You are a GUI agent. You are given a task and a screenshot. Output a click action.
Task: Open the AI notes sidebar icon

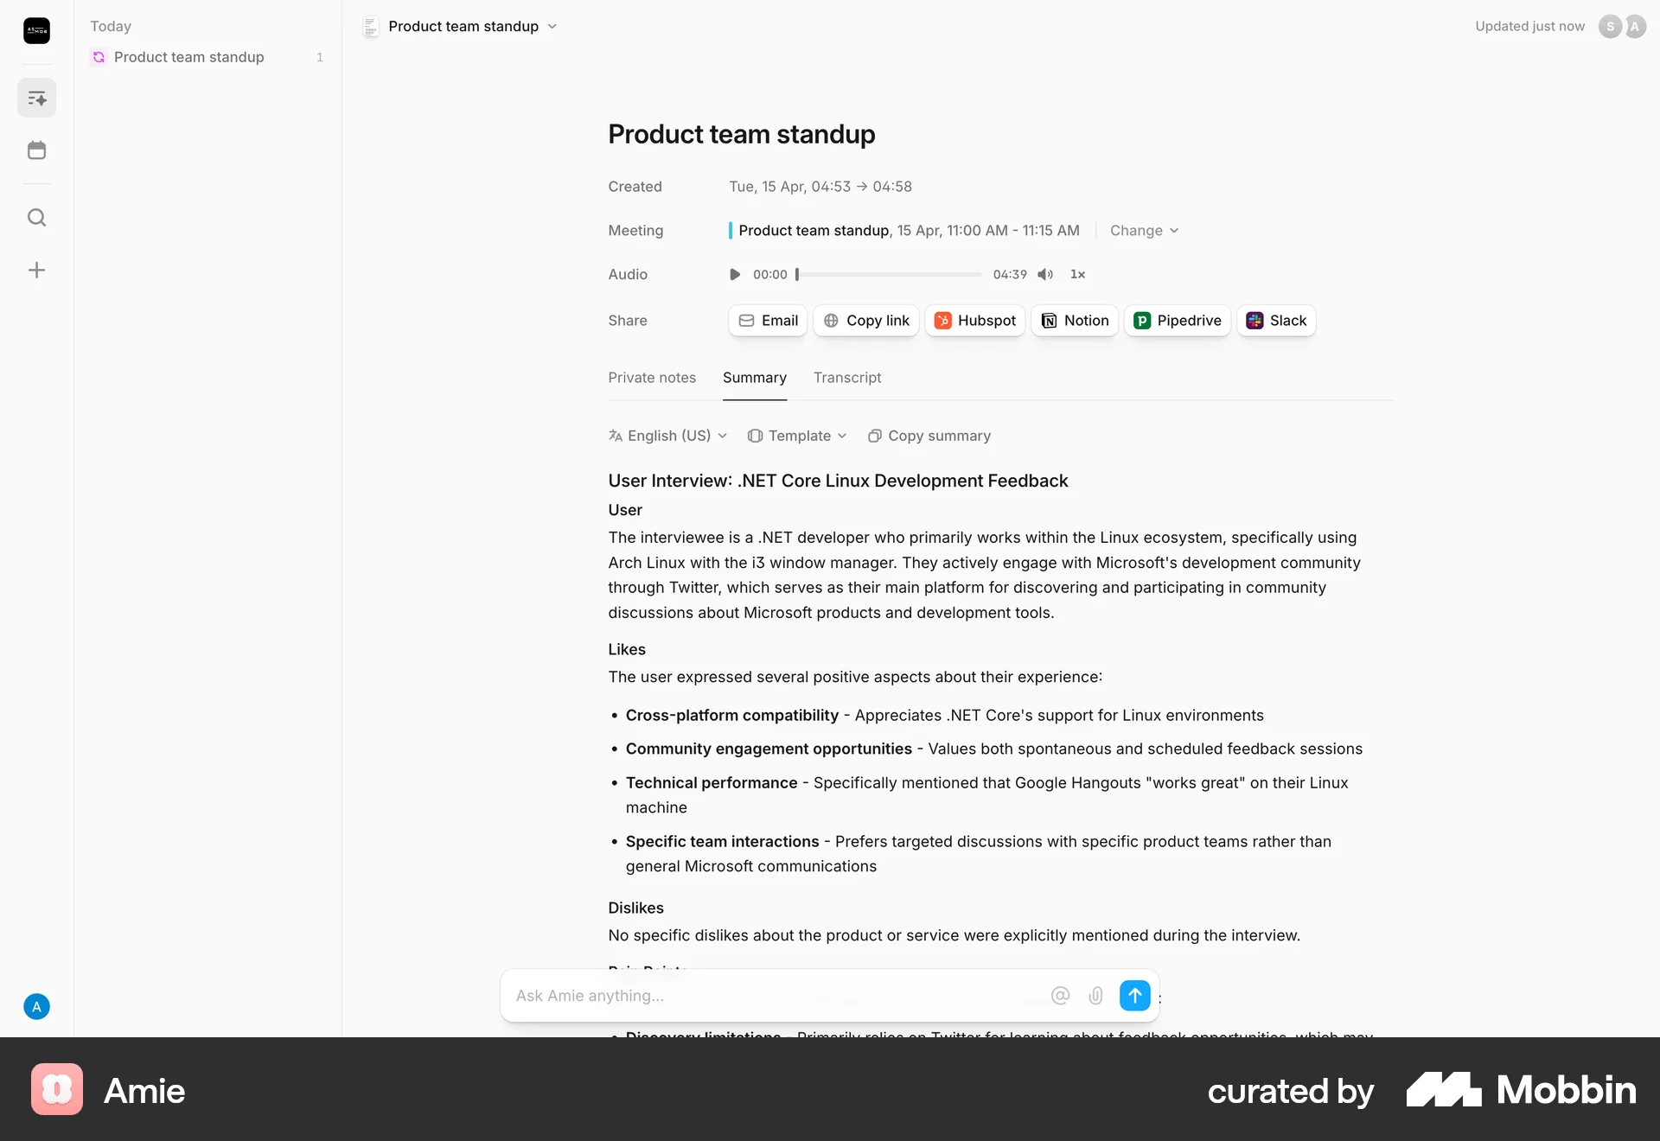click(36, 98)
